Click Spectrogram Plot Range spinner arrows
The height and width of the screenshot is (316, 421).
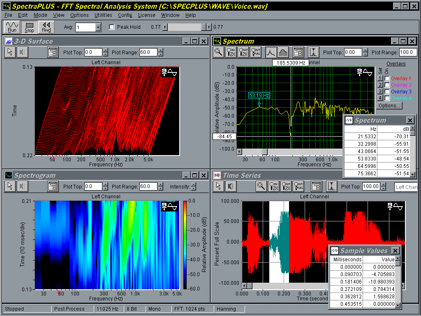click(161, 186)
